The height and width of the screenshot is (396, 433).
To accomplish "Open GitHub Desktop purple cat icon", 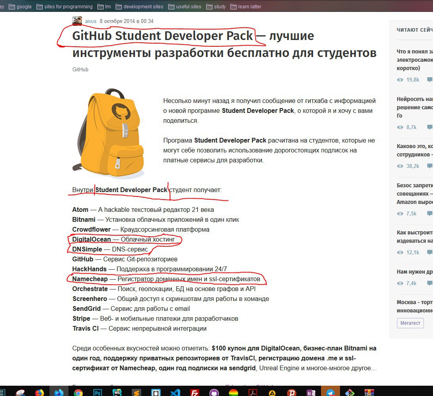I will (x=214, y=392).
